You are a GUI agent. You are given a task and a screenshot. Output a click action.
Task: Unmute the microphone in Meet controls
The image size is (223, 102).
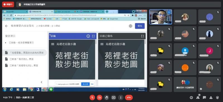(92, 98)
